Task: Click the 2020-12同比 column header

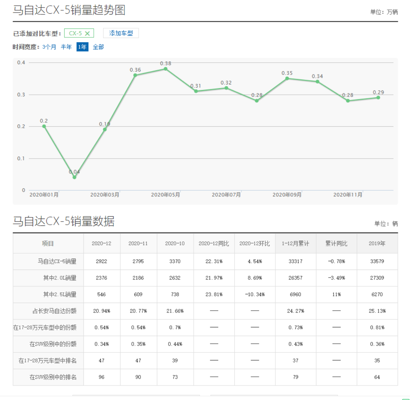Action: coord(214,243)
